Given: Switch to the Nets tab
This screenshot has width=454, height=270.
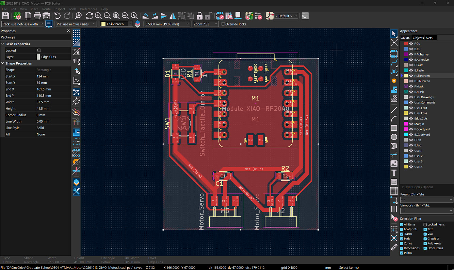Looking at the screenshot, I should pos(429,38).
